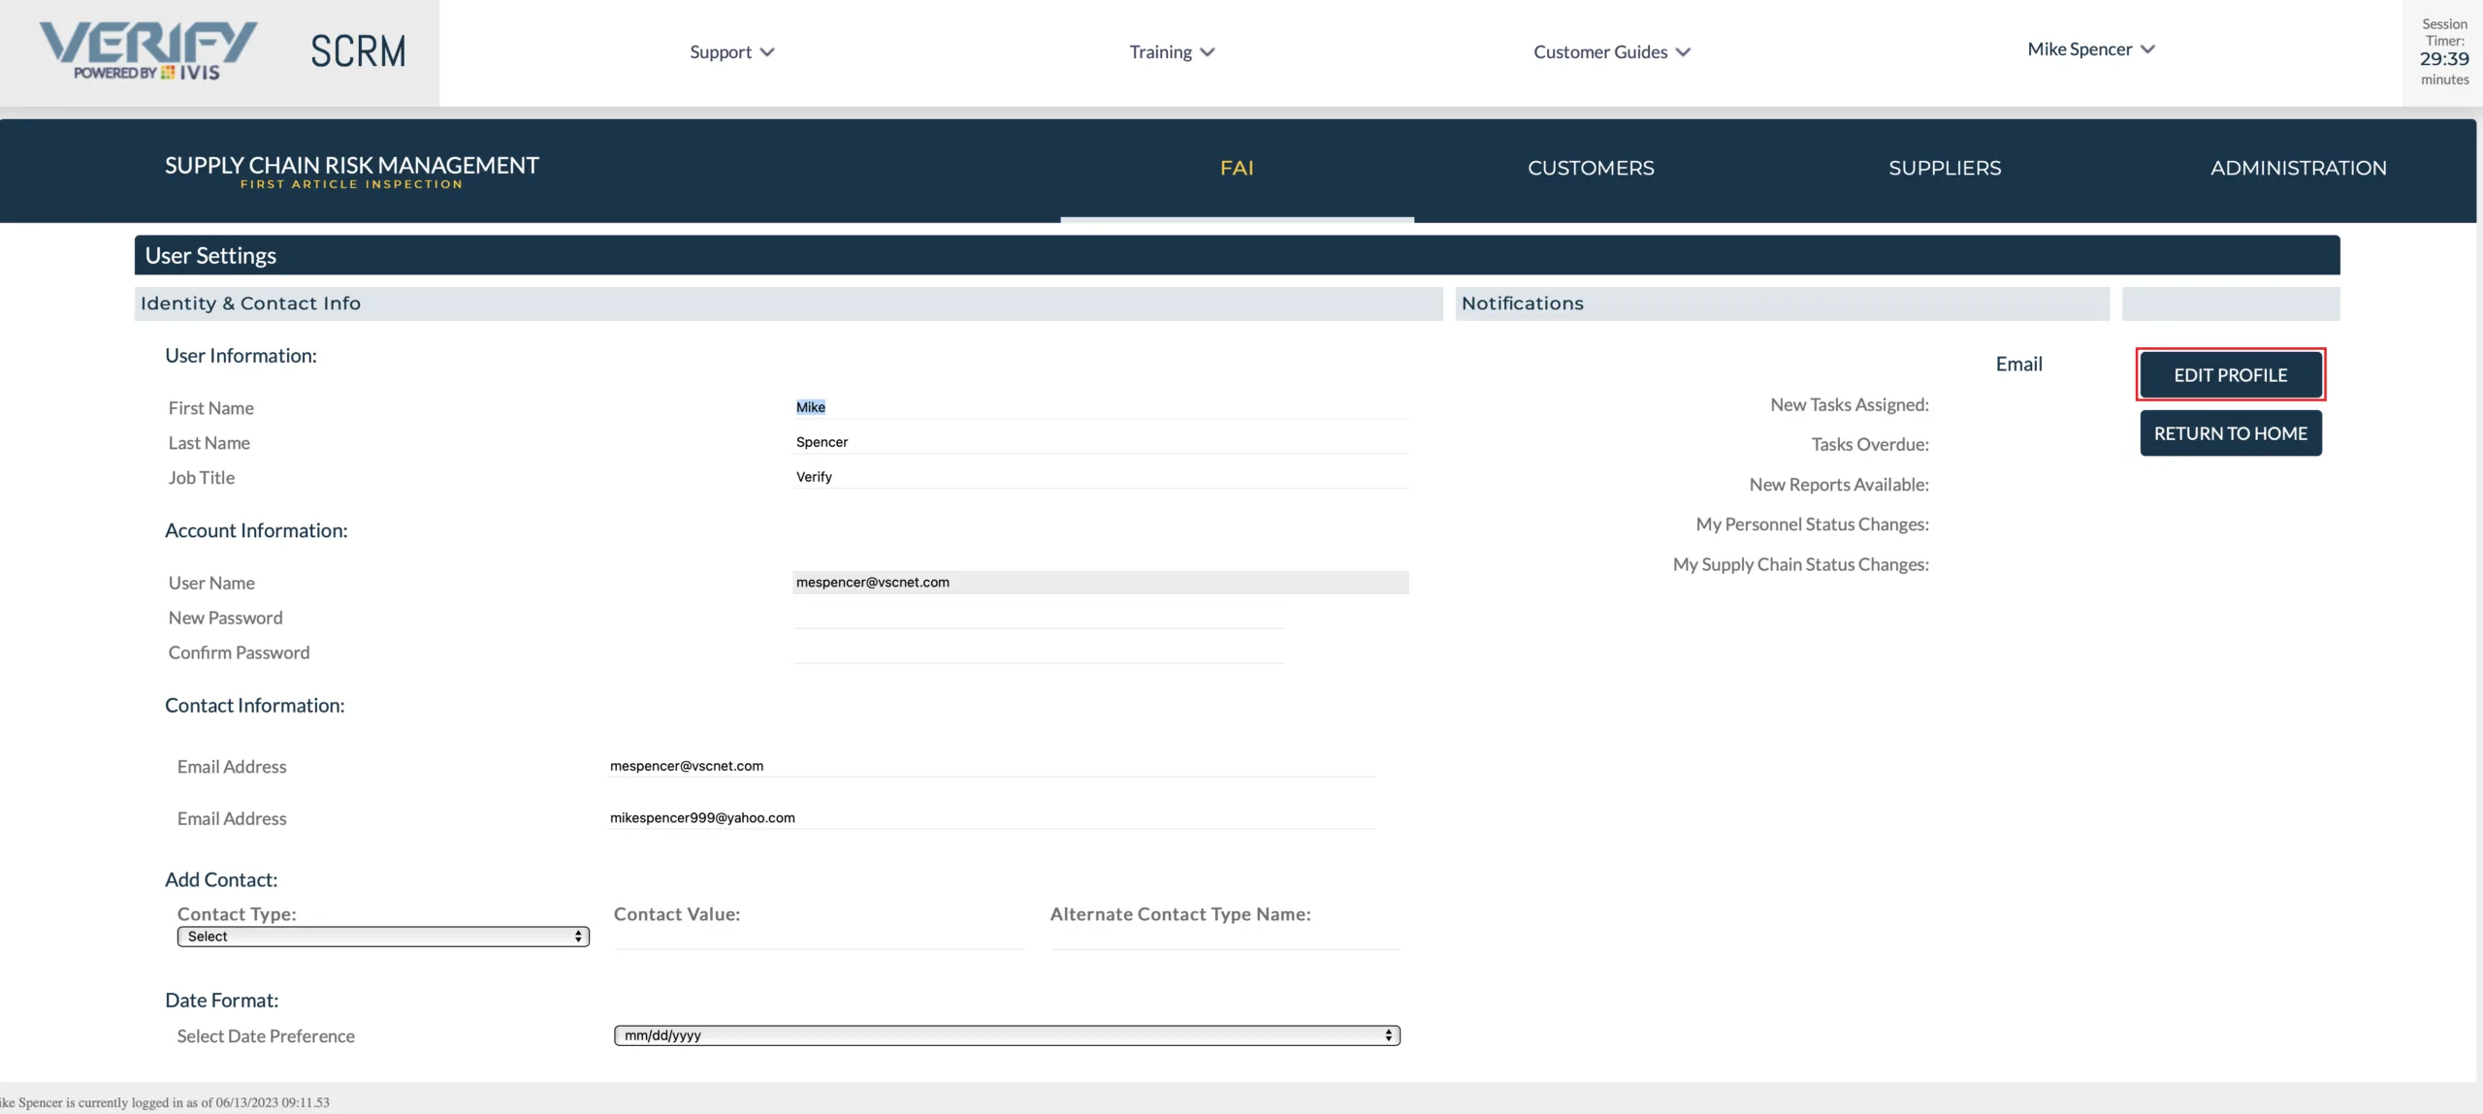
Task: Switch to the FAI tab
Action: 1237,169
